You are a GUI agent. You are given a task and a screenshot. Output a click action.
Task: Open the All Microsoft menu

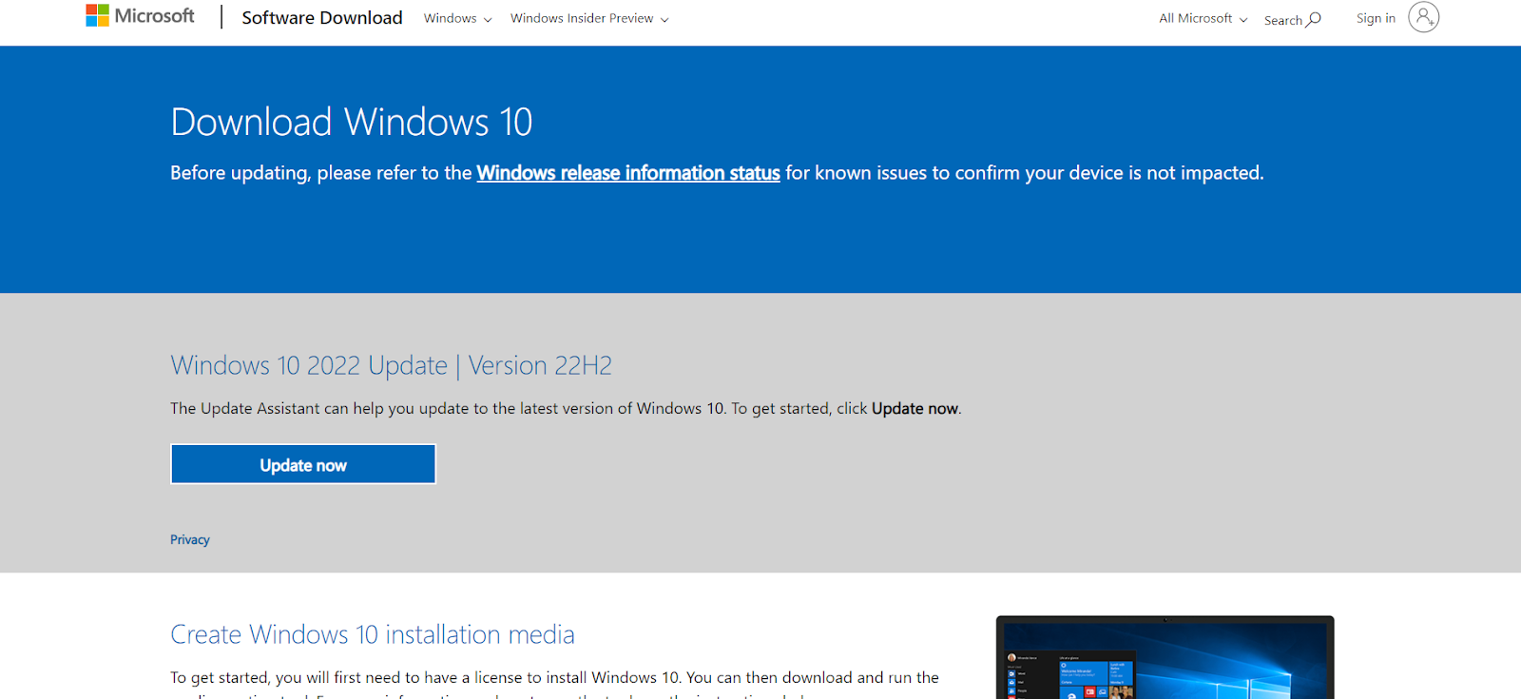(x=1203, y=18)
